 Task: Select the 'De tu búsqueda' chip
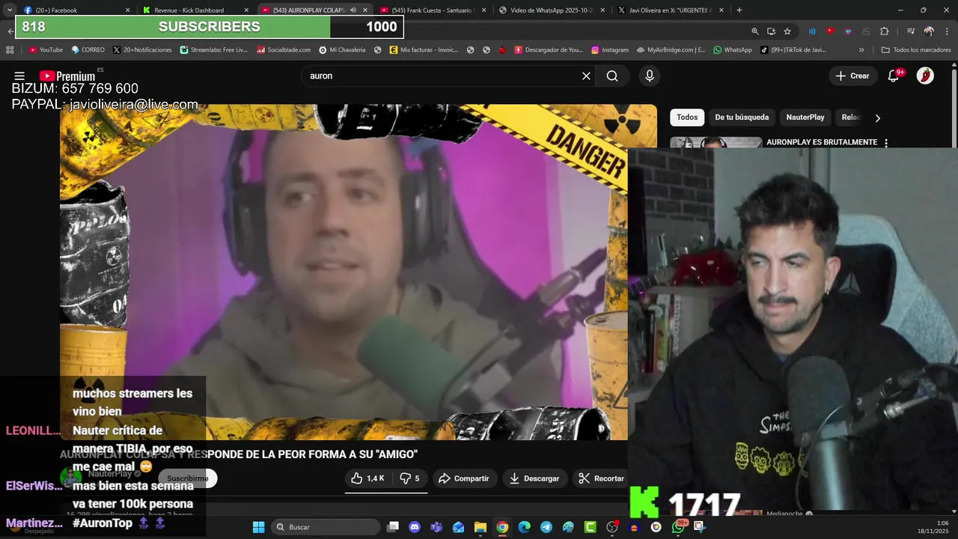(742, 118)
